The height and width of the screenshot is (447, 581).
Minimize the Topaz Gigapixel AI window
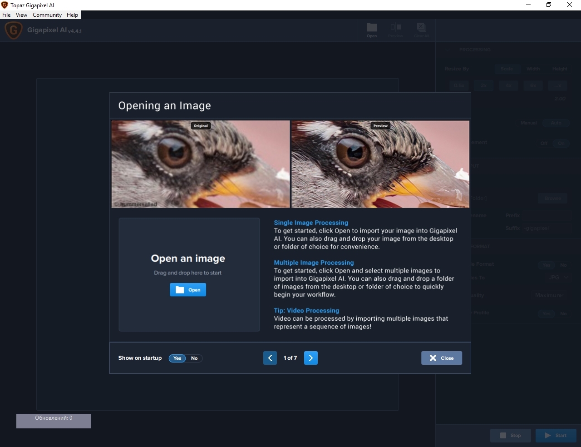[x=528, y=5]
